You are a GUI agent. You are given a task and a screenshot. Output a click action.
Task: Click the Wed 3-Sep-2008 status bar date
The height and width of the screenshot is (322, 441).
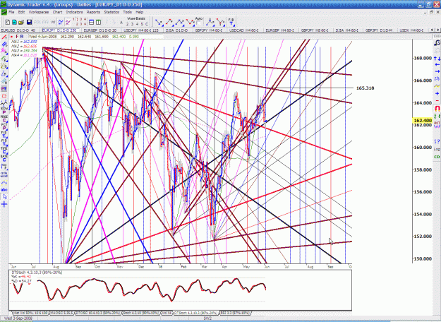pyautogui.click(x=18, y=318)
